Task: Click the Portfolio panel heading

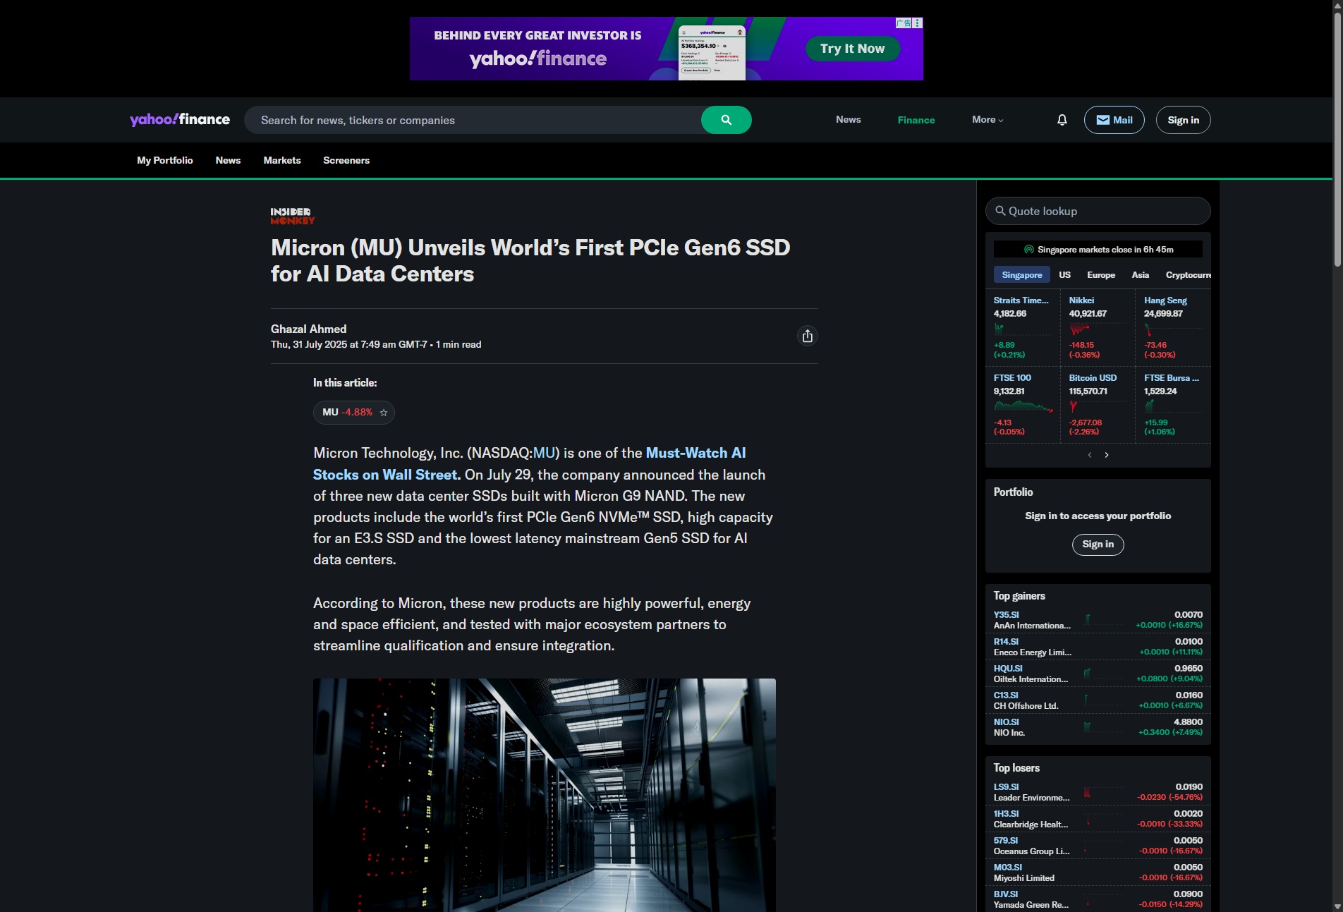Action: (x=1013, y=492)
